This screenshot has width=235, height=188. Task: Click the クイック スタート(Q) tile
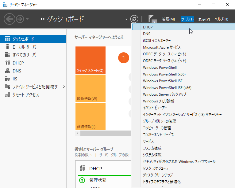point(91,60)
